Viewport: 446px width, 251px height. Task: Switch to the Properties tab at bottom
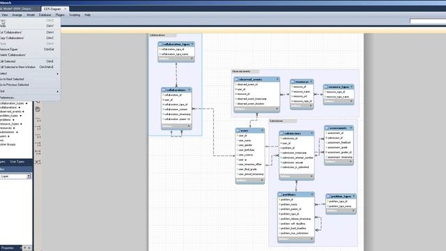point(8,248)
